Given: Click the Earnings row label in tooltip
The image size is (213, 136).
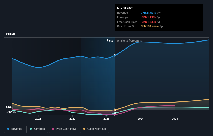Looking at the screenshot, I should (122, 17).
